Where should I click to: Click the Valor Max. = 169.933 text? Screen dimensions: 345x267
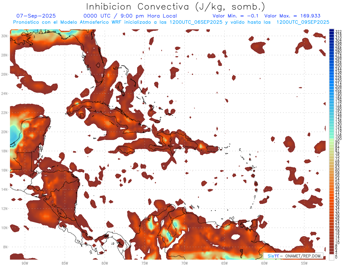pos(292,16)
